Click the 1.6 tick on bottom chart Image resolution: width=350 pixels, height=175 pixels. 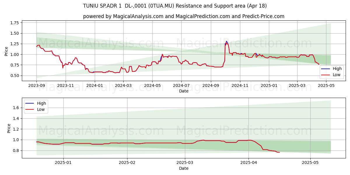click(x=16, y=108)
